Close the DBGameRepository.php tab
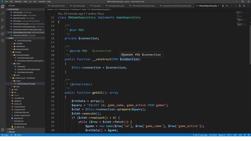Image resolution: width=251 pixels, height=141 pixels. 218,6
